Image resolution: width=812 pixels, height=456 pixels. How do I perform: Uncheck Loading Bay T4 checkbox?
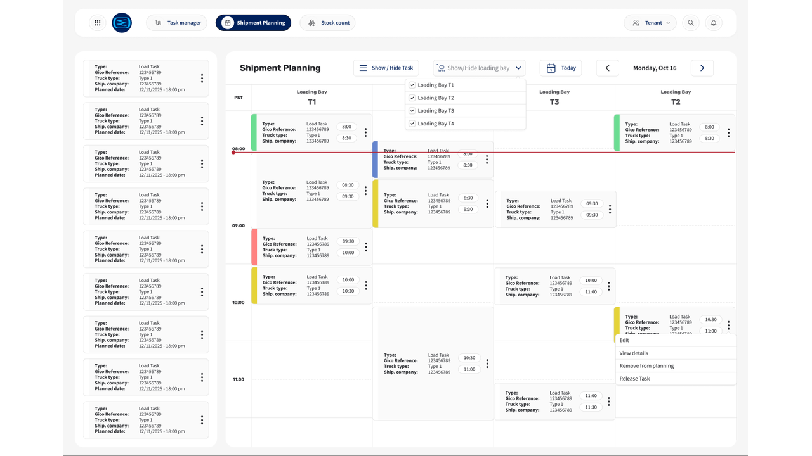[412, 123]
